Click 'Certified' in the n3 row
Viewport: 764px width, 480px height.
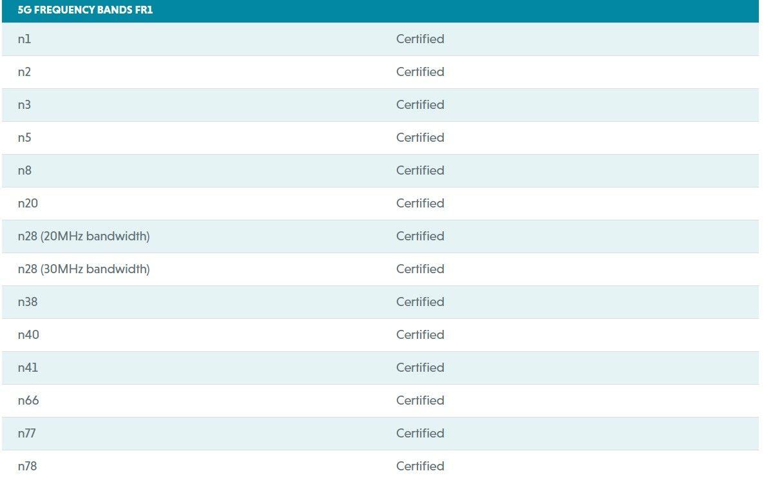tap(420, 105)
